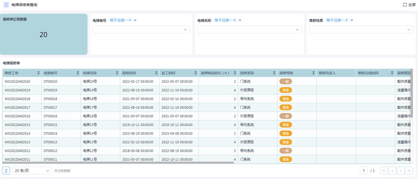The width and height of the screenshot is (418, 179).
Task: Open 电梯编号 filter condition 等于任意一个
Action: click(x=123, y=20)
